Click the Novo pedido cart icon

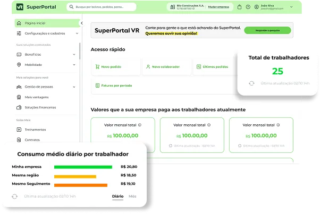(x=98, y=67)
